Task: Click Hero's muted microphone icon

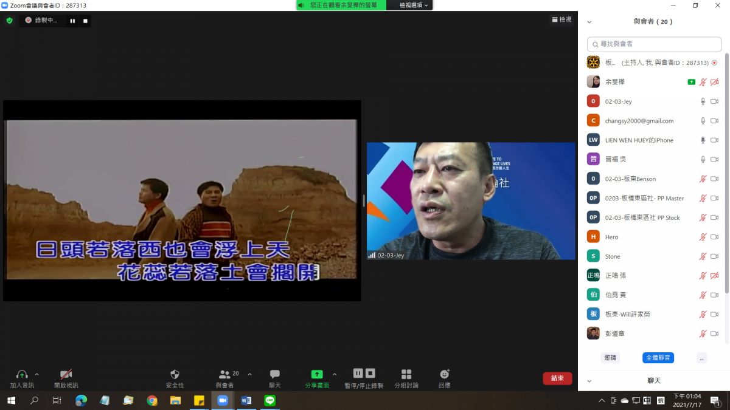Action: [x=703, y=237]
